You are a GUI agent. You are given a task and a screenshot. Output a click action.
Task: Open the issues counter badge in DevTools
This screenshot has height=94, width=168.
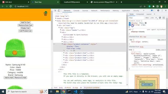pos(153,10)
